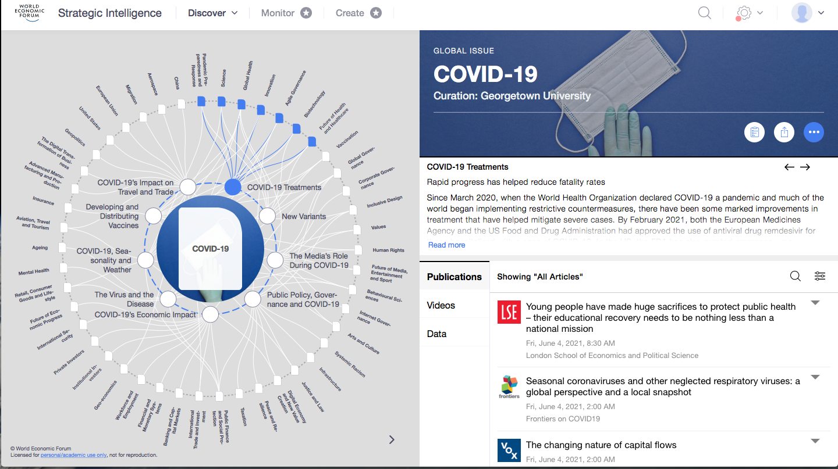The width and height of the screenshot is (838, 469).
Task: Select COVID-19's Impact on Travel and Trade node
Action: [x=188, y=187]
